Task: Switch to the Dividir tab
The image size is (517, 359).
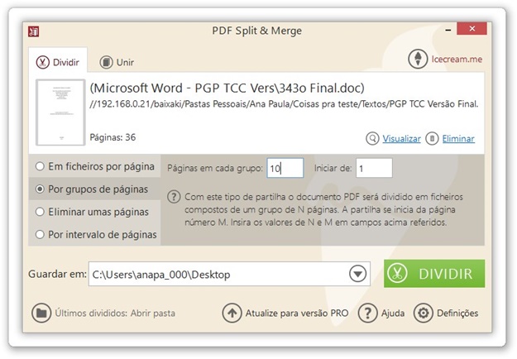Action: tap(58, 62)
